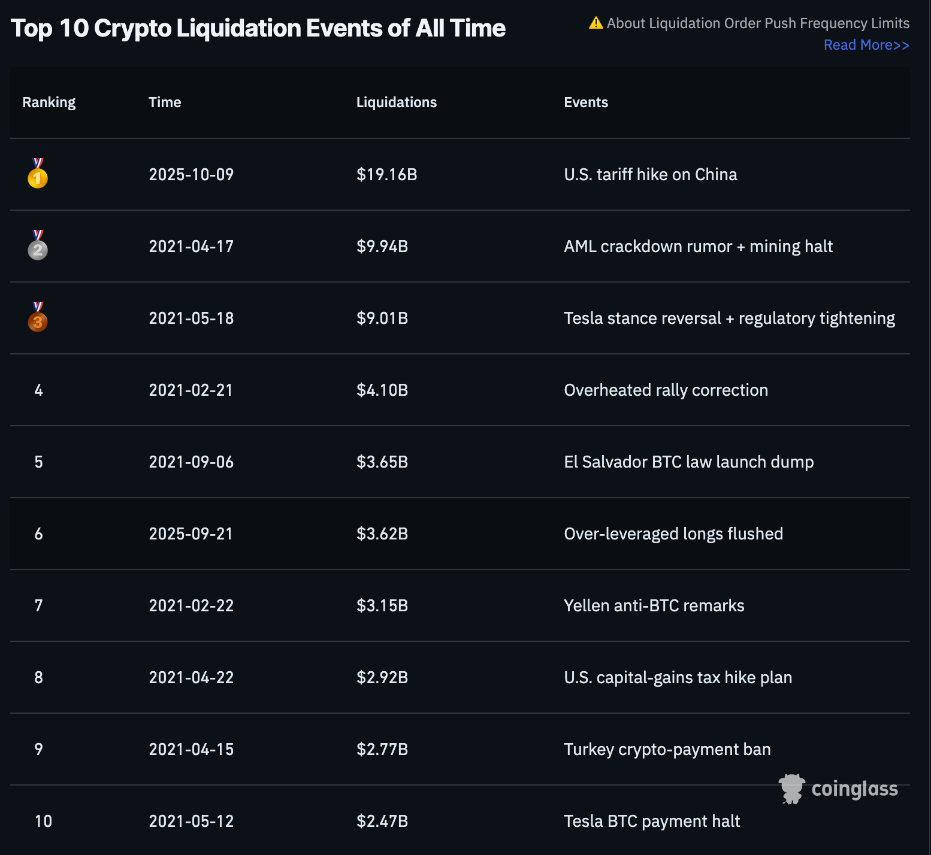Select the Time column header
The width and height of the screenshot is (931, 855).
coord(165,102)
